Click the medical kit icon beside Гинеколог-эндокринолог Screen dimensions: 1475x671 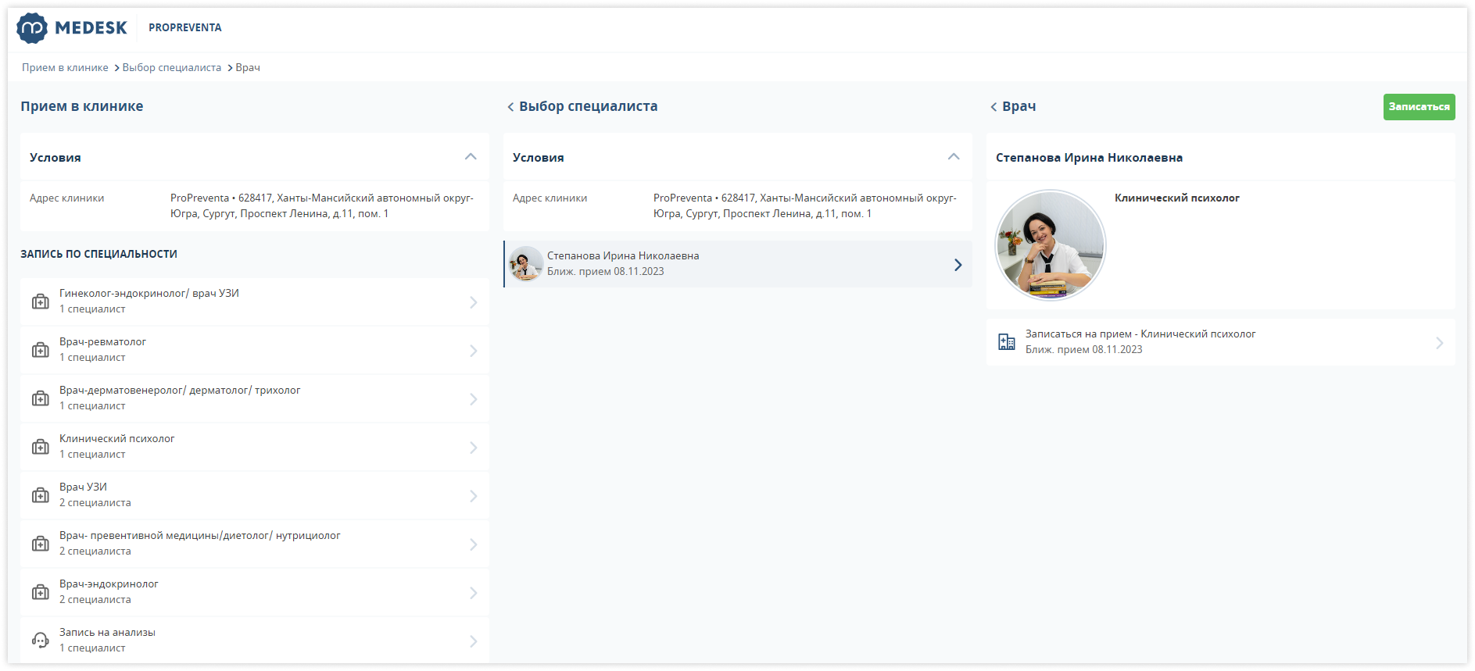point(41,302)
